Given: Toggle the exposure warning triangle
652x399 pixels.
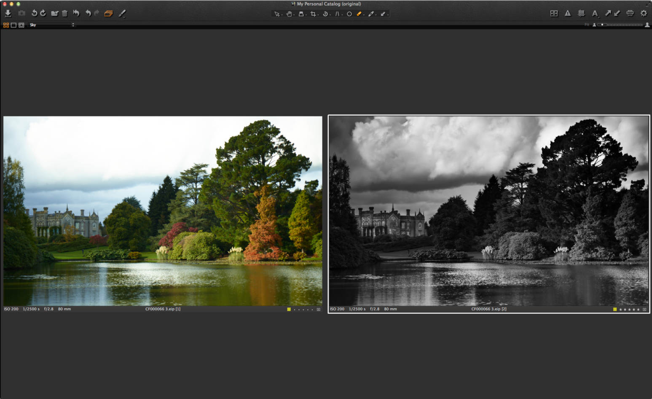Looking at the screenshot, I should tap(567, 13).
